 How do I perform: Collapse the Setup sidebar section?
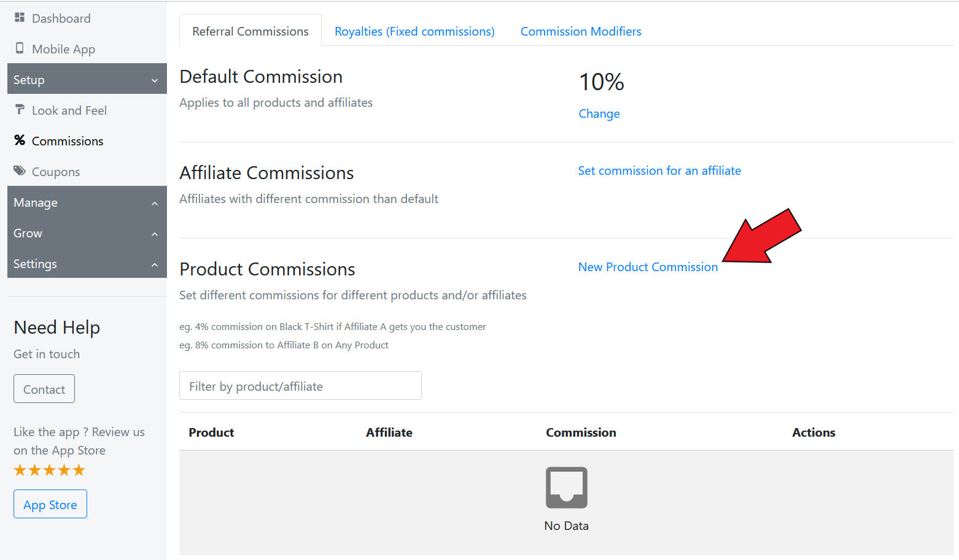point(87,79)
